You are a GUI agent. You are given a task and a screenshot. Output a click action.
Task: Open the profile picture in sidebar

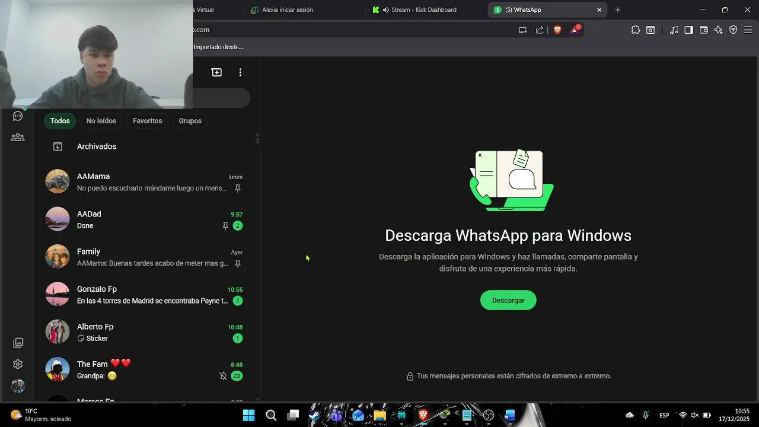tap(18, 386)
